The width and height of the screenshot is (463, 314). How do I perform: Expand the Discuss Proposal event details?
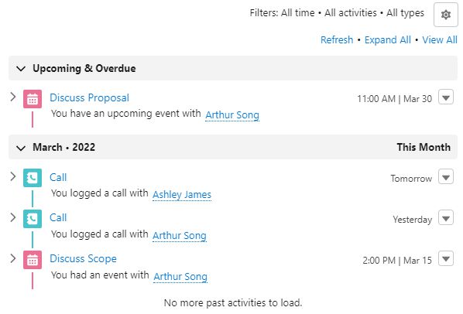(x=12, y=97)
